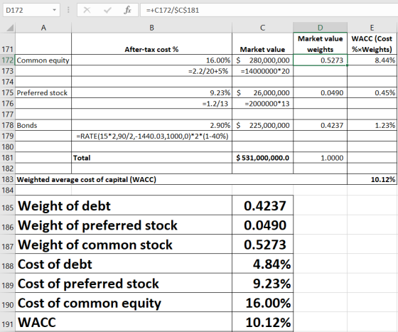398x332 pixels.
Task: Select row 171 header
Action: click(7, 43)
